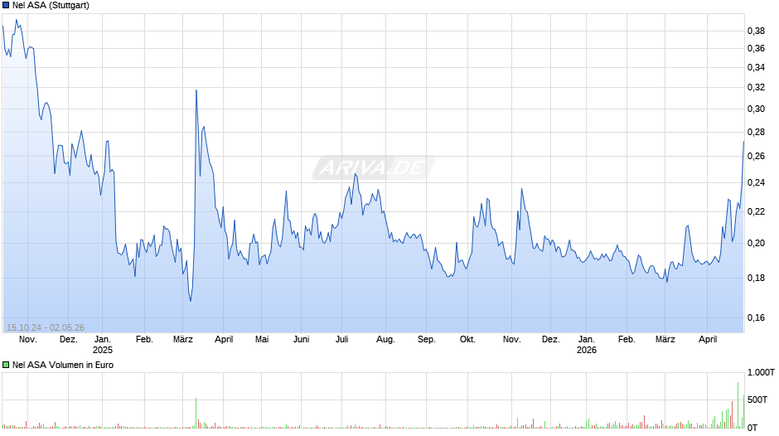
Task: Click the 0,26 price axis label
Action: (756, 157)
